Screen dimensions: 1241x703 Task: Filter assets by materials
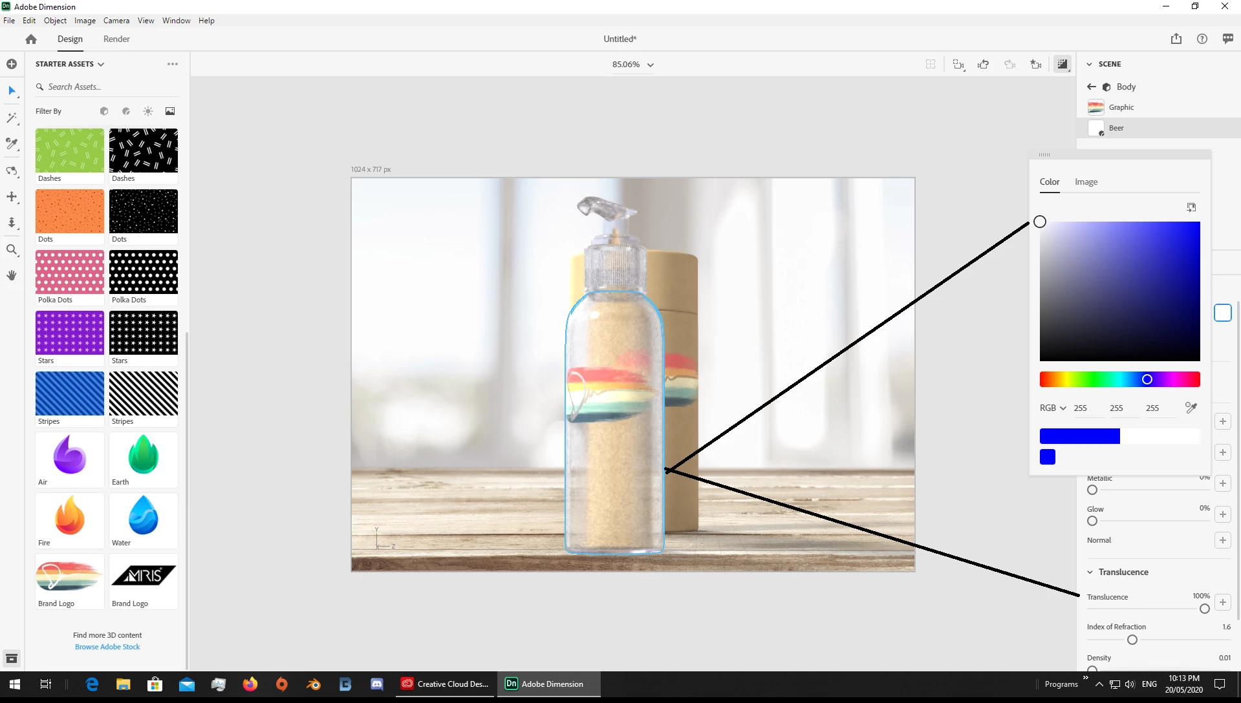[x=126, y=111]
